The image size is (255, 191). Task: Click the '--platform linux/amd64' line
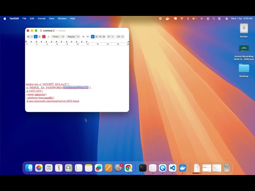coord(40,97)
